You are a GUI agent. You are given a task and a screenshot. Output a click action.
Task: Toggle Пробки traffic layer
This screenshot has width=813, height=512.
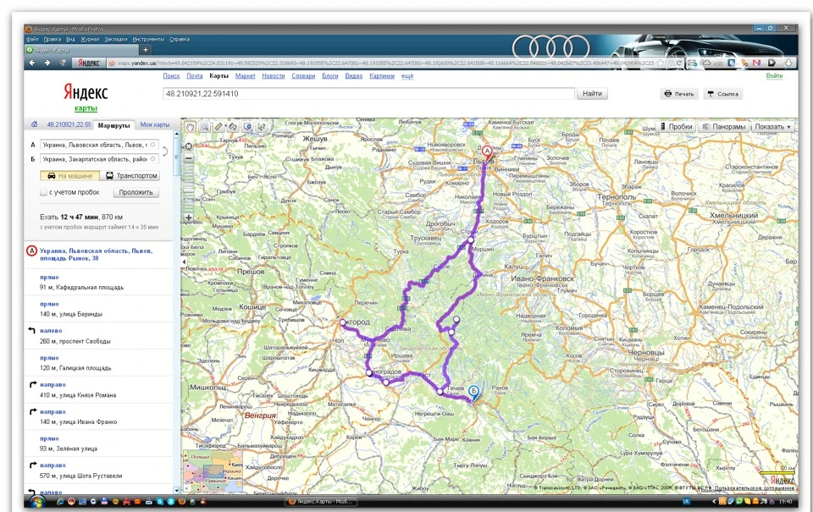(x=676, y=126)
